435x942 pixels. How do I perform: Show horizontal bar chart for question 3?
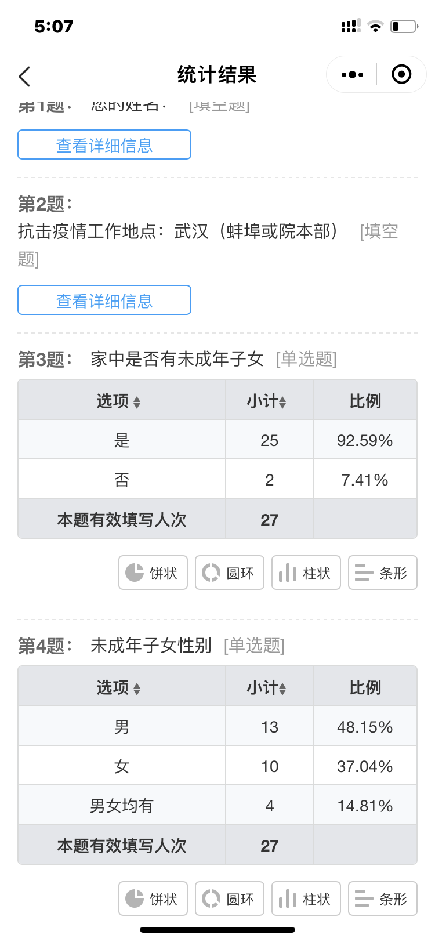pos(383,573)
